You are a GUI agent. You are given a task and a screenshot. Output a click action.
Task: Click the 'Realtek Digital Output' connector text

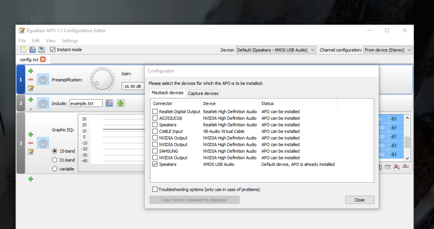pyautogui.click(x=179, y=112)
